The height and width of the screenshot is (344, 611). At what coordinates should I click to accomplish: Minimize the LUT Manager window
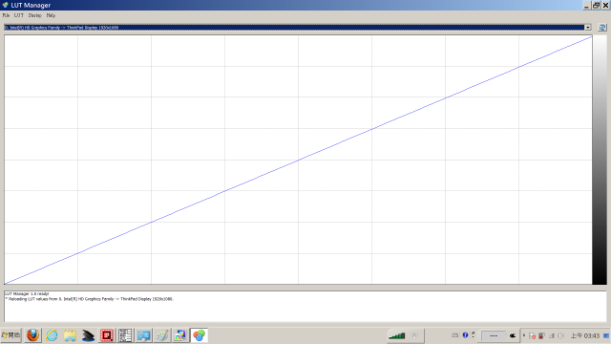(587, 5)
